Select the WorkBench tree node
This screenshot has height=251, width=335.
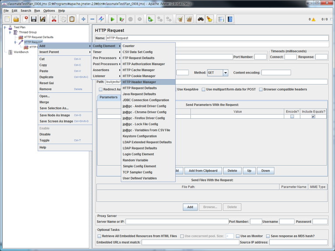coord(21,52)
